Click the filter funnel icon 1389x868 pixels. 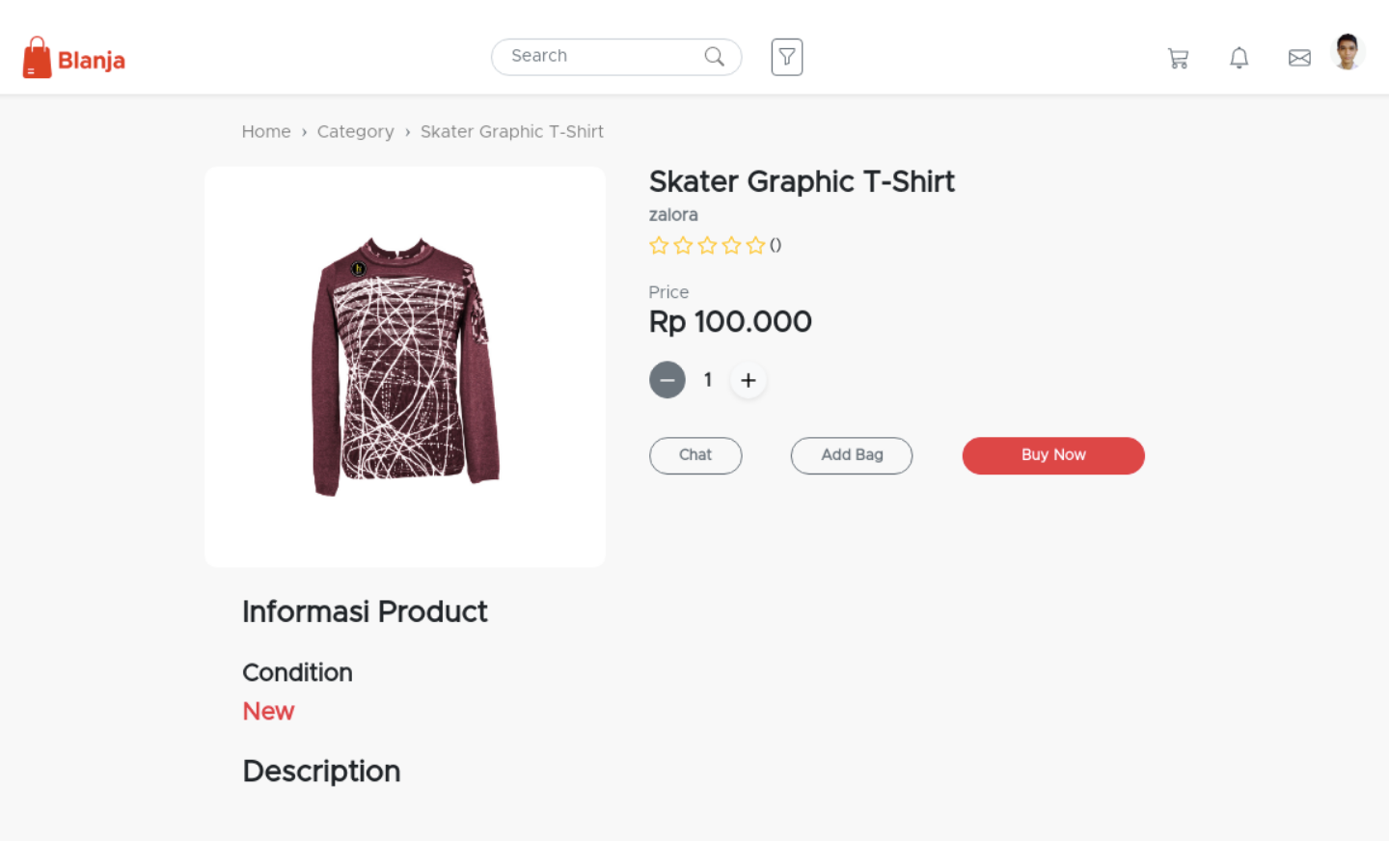[787, 57]
